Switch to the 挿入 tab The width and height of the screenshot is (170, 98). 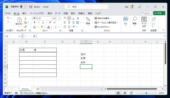[x=24, y=13]
